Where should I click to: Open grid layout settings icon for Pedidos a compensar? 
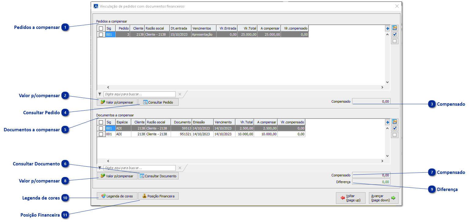tap(395, 28)
